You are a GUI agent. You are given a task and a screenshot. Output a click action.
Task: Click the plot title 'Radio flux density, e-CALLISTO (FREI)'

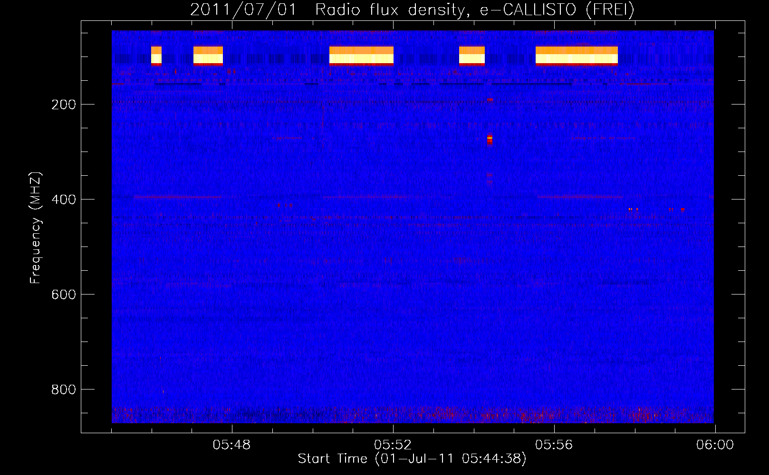click(x=475, y=9)
